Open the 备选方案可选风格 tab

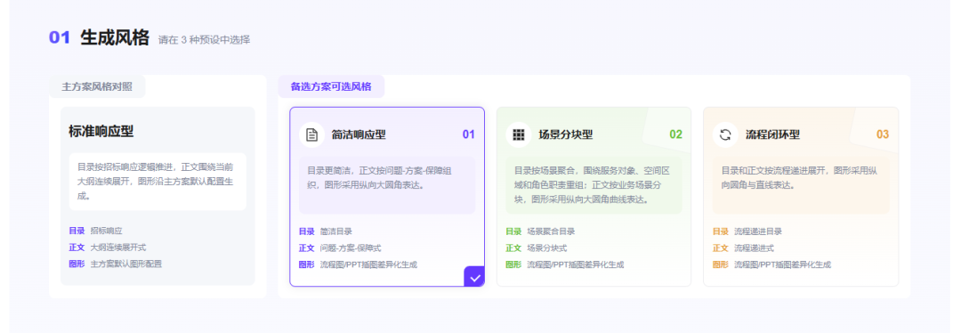pos(331,86)
